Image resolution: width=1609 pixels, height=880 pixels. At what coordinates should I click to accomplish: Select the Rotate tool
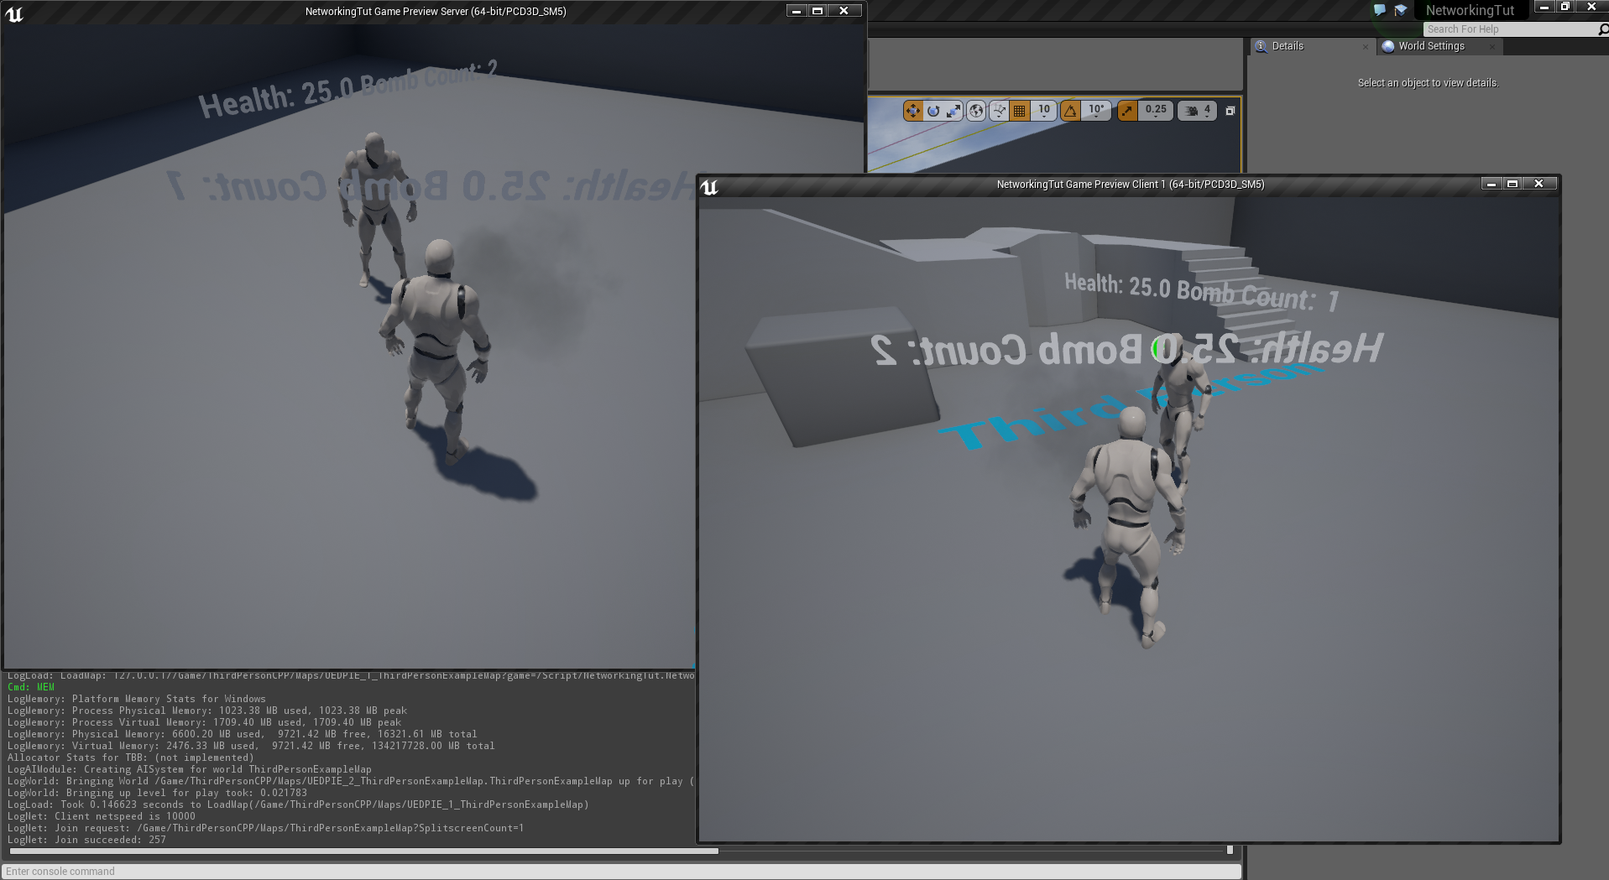tap(934, 111)
